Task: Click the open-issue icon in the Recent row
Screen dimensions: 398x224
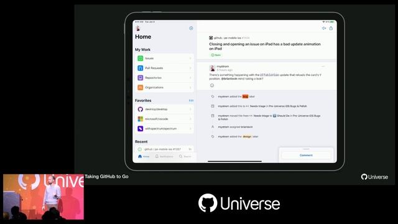Action: [x=139, y=149]
